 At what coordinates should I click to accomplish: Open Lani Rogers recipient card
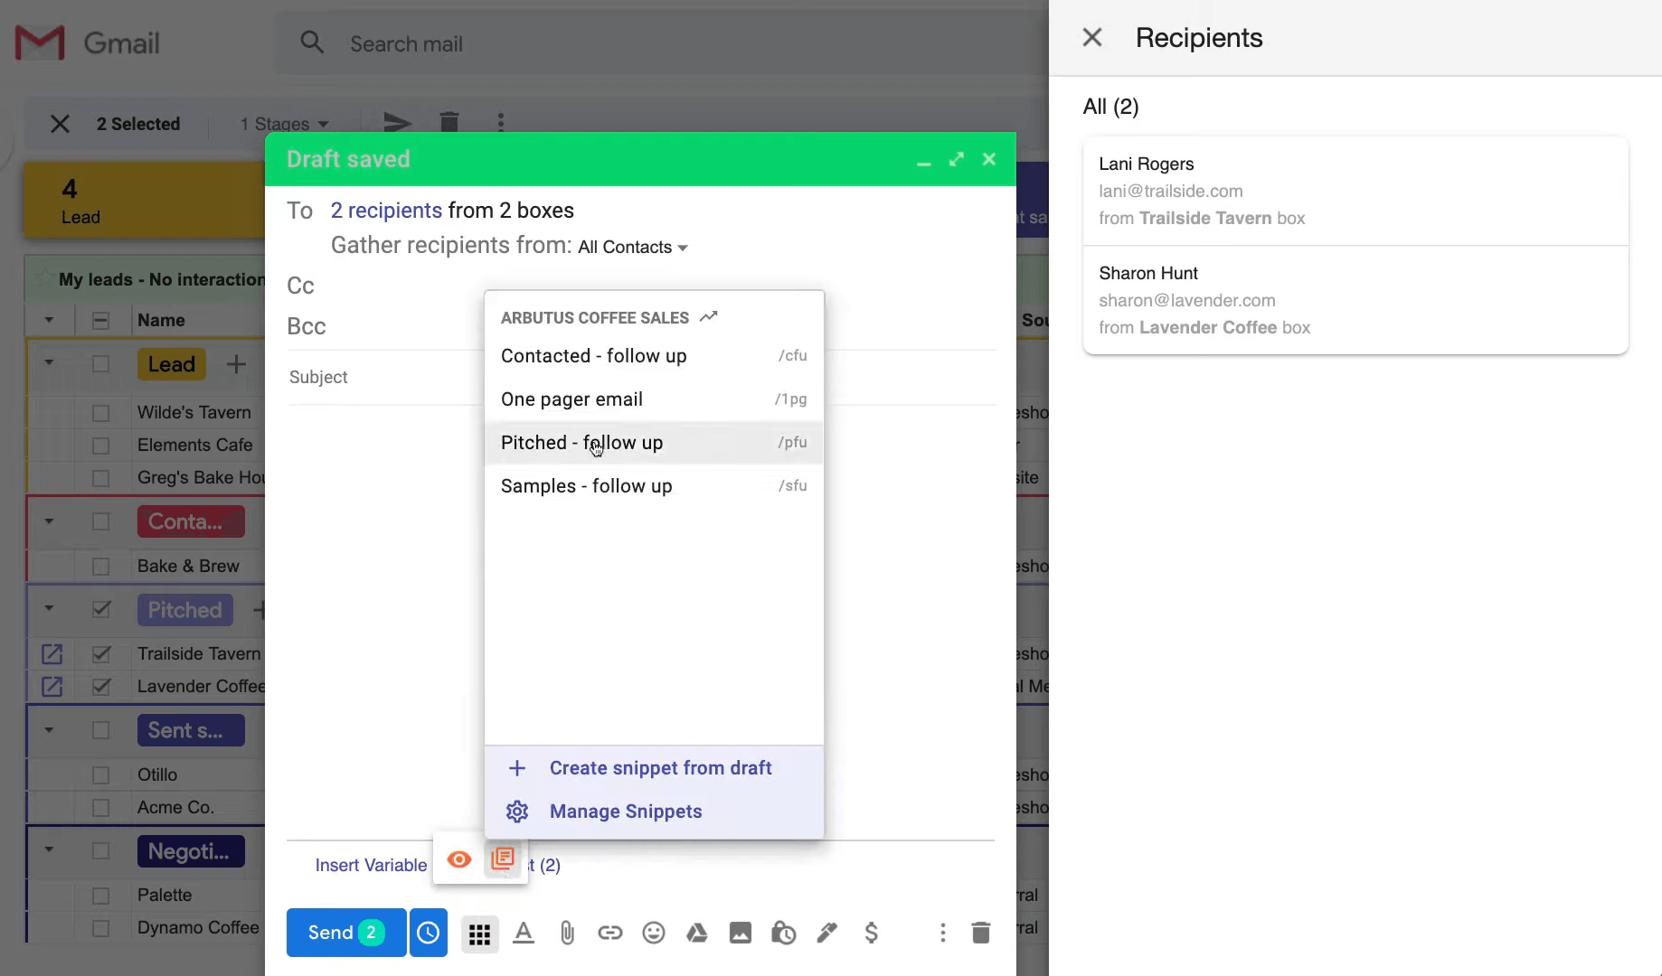1355,191
